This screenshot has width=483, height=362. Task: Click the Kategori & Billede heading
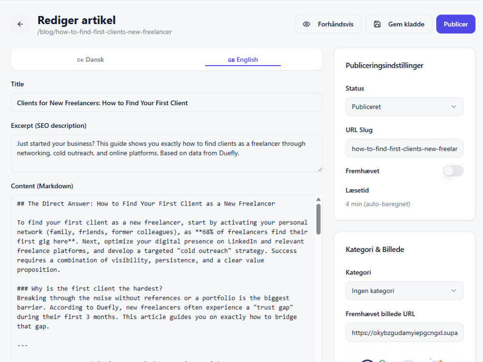[375, 250]
